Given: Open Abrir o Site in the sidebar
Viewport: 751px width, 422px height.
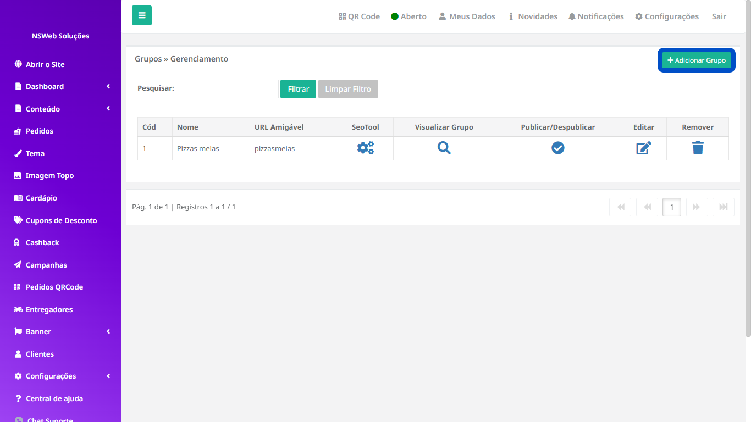Looking at the screenshot, I should pos(60,64).
